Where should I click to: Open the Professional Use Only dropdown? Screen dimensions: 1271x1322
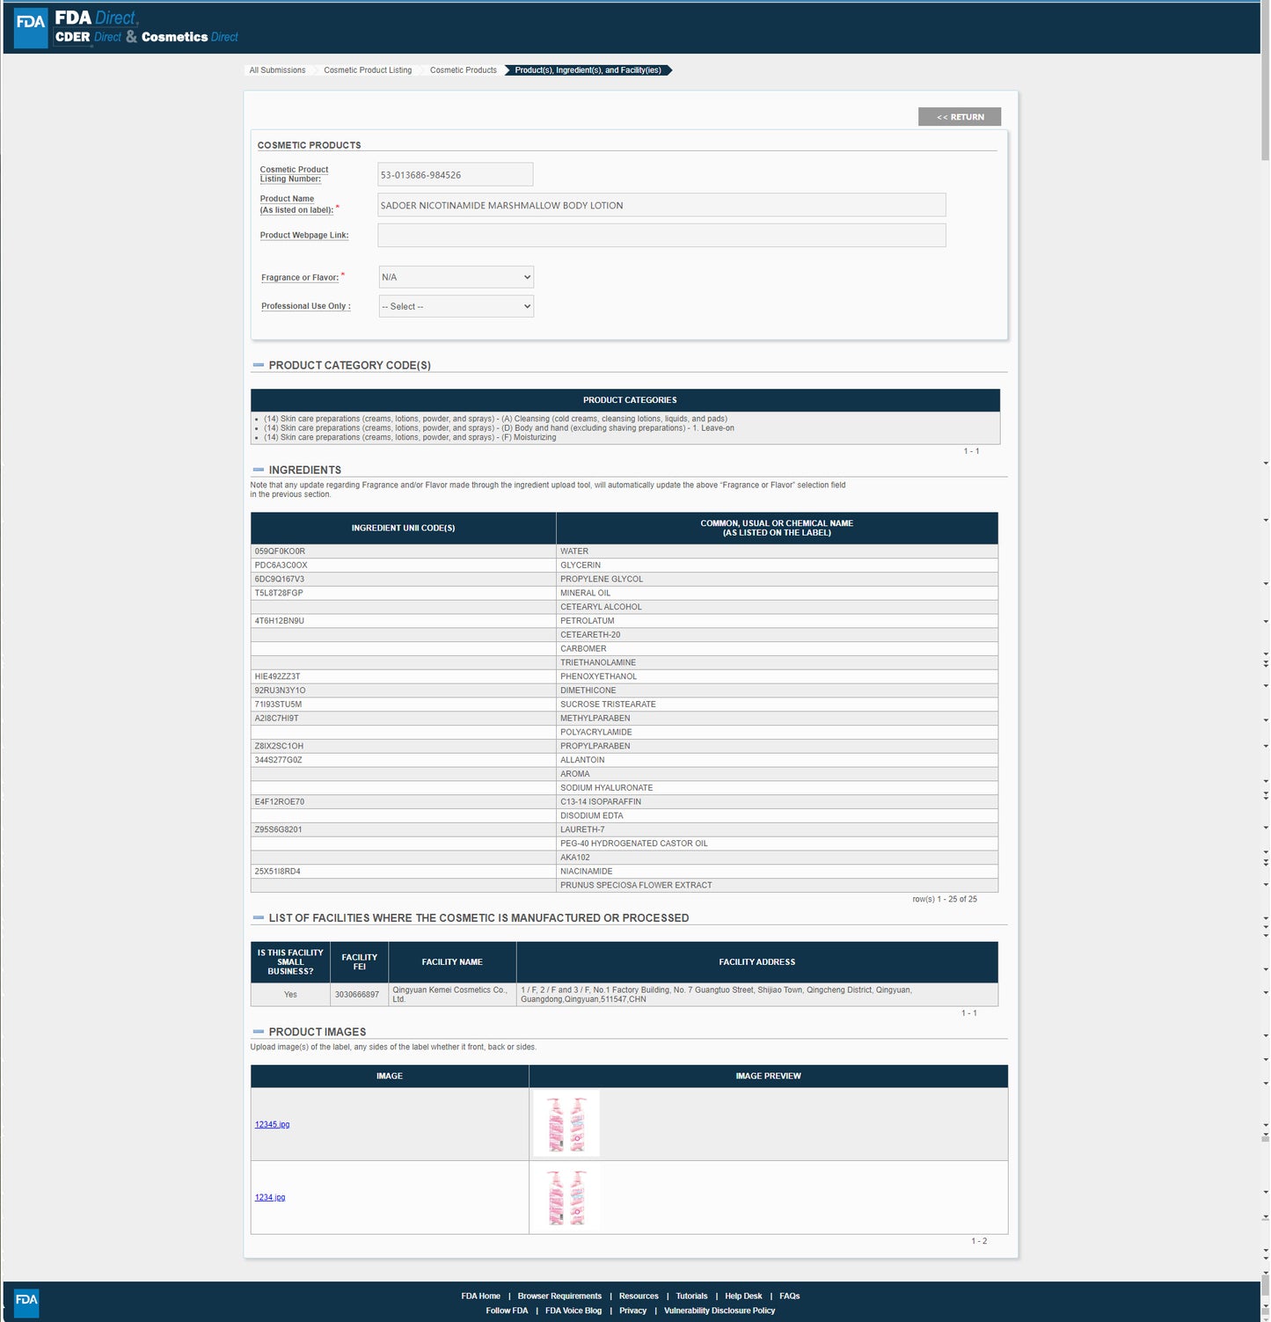pos(456,306)
